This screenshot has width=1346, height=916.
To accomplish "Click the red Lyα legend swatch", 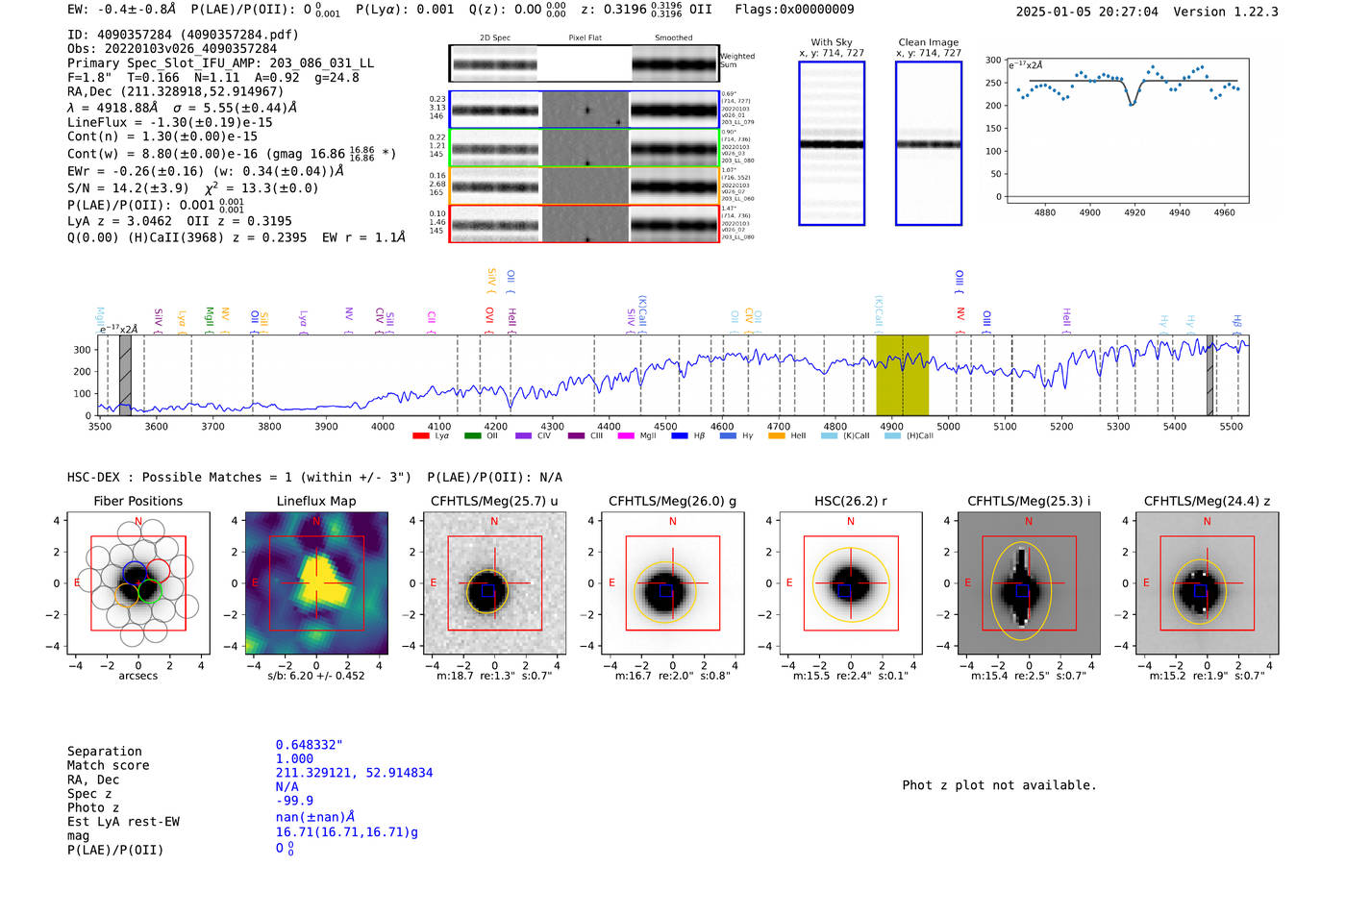I will click(x=420, y=436).
